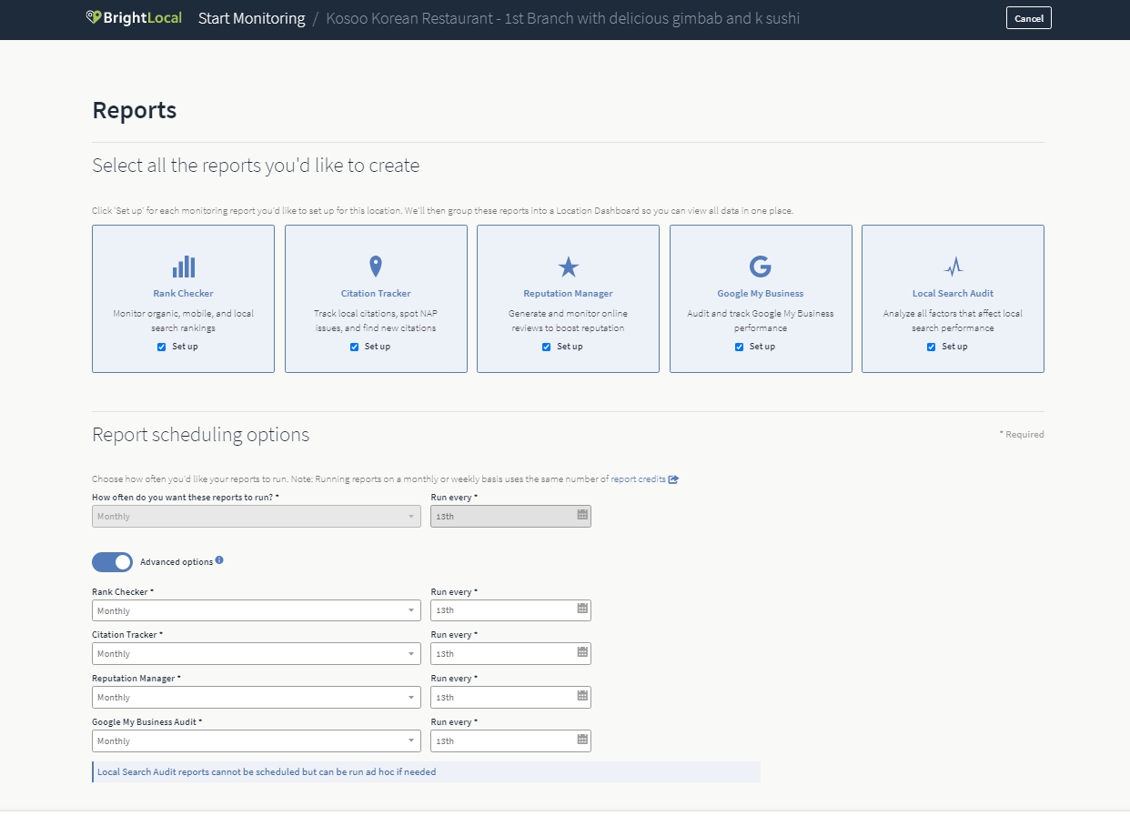Open calendar icon in Citation Tracker run date

pyautogui.click(x=582, y=652)
